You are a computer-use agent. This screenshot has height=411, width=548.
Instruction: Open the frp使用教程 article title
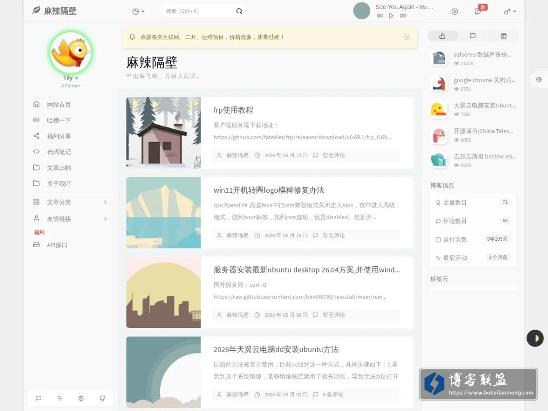[233, 110]
